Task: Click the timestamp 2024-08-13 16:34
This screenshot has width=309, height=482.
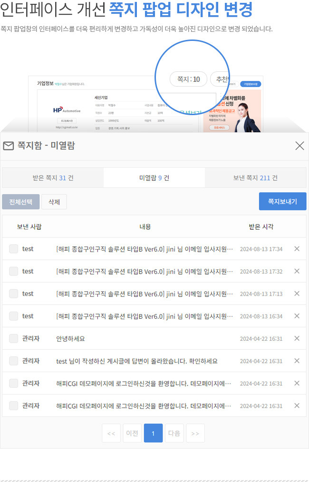Action: pos(261,316)
